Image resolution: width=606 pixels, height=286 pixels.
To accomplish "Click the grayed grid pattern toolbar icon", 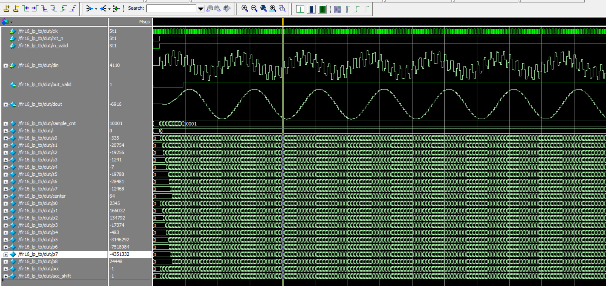I will pos(337,9).
